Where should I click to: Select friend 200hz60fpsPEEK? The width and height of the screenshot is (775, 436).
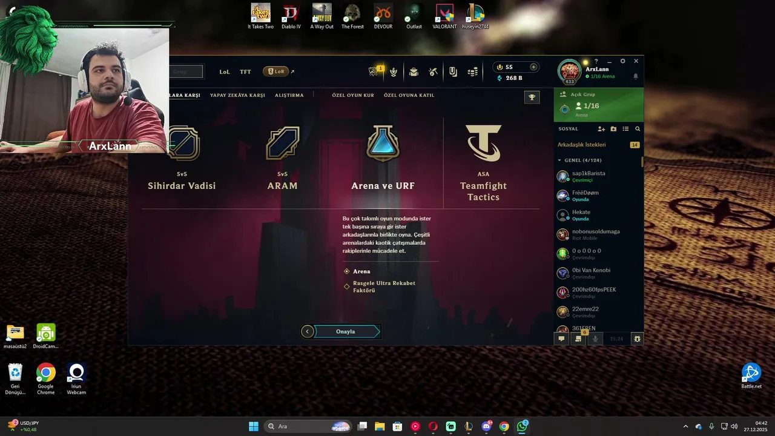pos(598,292)
